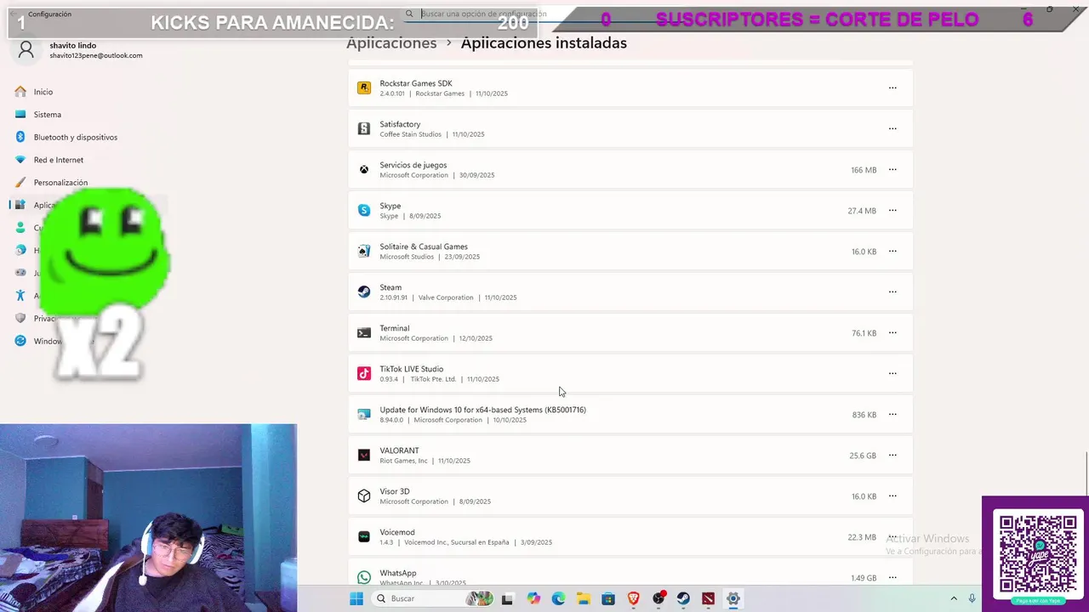The width and height of the screenshot is (1089, 612).
Task: Open more options for Visor 3D
Action: click(x=892, y=496)
